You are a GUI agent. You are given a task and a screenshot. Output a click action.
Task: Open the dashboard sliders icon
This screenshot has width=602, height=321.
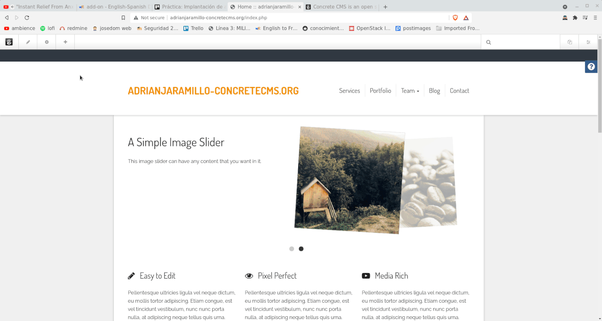click(588, 42)
